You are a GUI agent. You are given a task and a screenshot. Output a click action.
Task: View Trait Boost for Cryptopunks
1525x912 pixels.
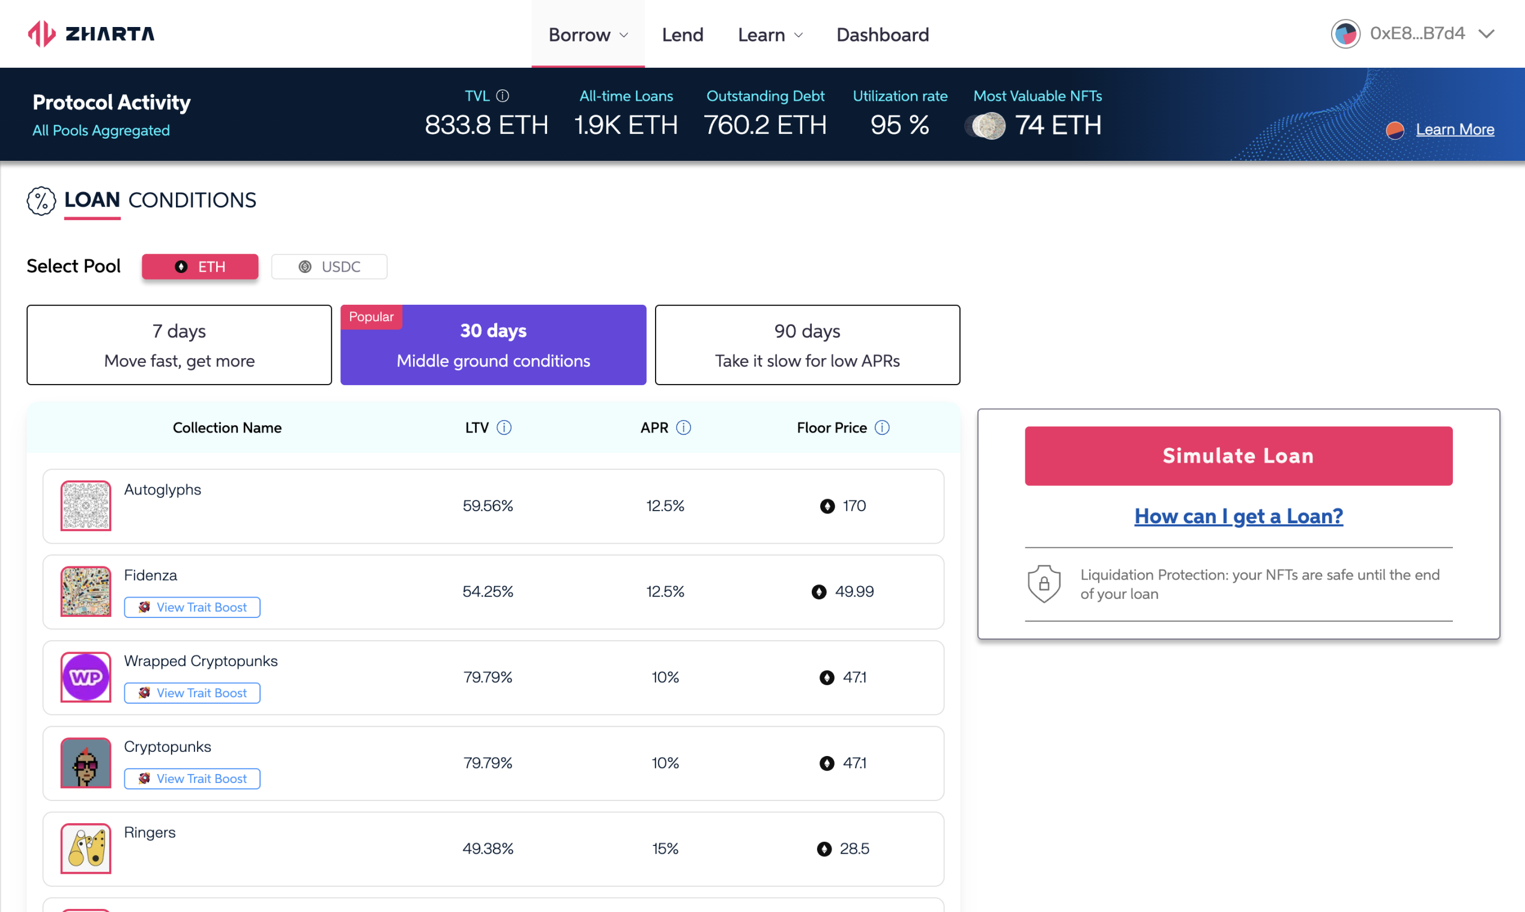coord(192,779)
